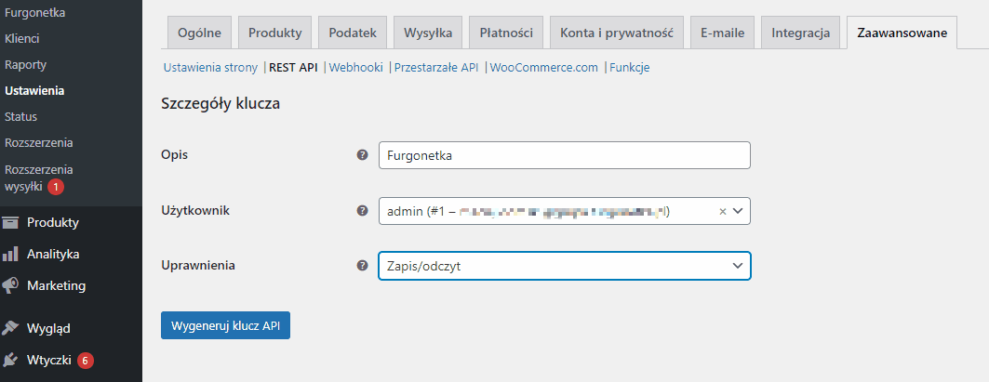Open Ustawienia strony link
989x382 pixels.
coord(210,68)
